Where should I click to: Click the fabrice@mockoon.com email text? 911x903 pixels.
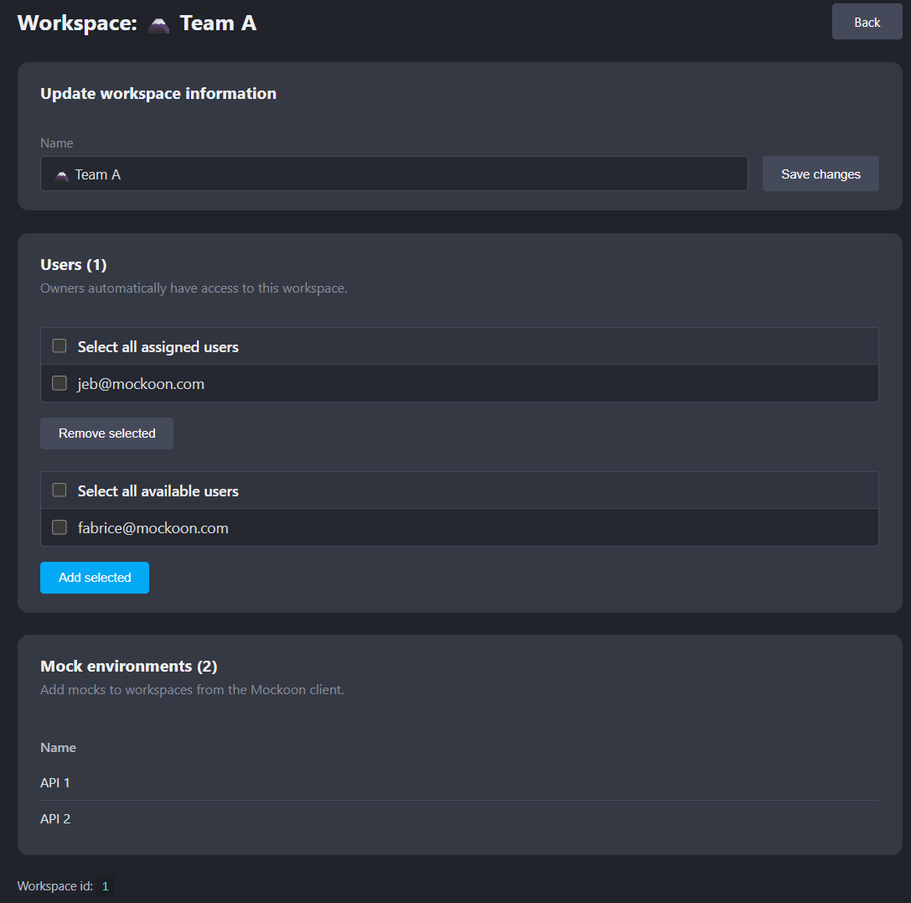click(153, 528)
